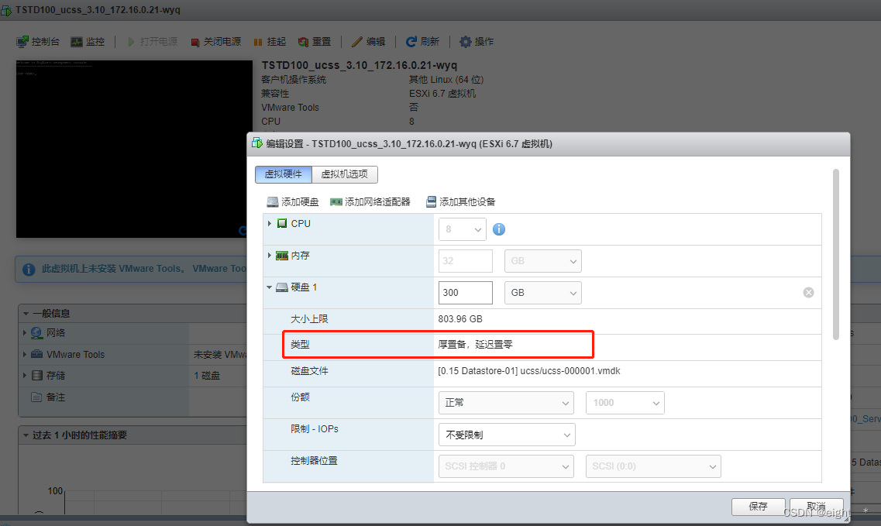Click the VM console screenshot thumbnail
This screenshot has height=526, width=881.
click(134, 149)
